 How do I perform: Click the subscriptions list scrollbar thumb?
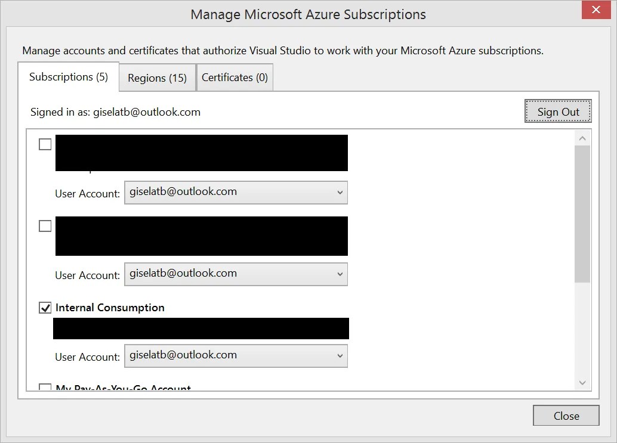coord(582,214)
